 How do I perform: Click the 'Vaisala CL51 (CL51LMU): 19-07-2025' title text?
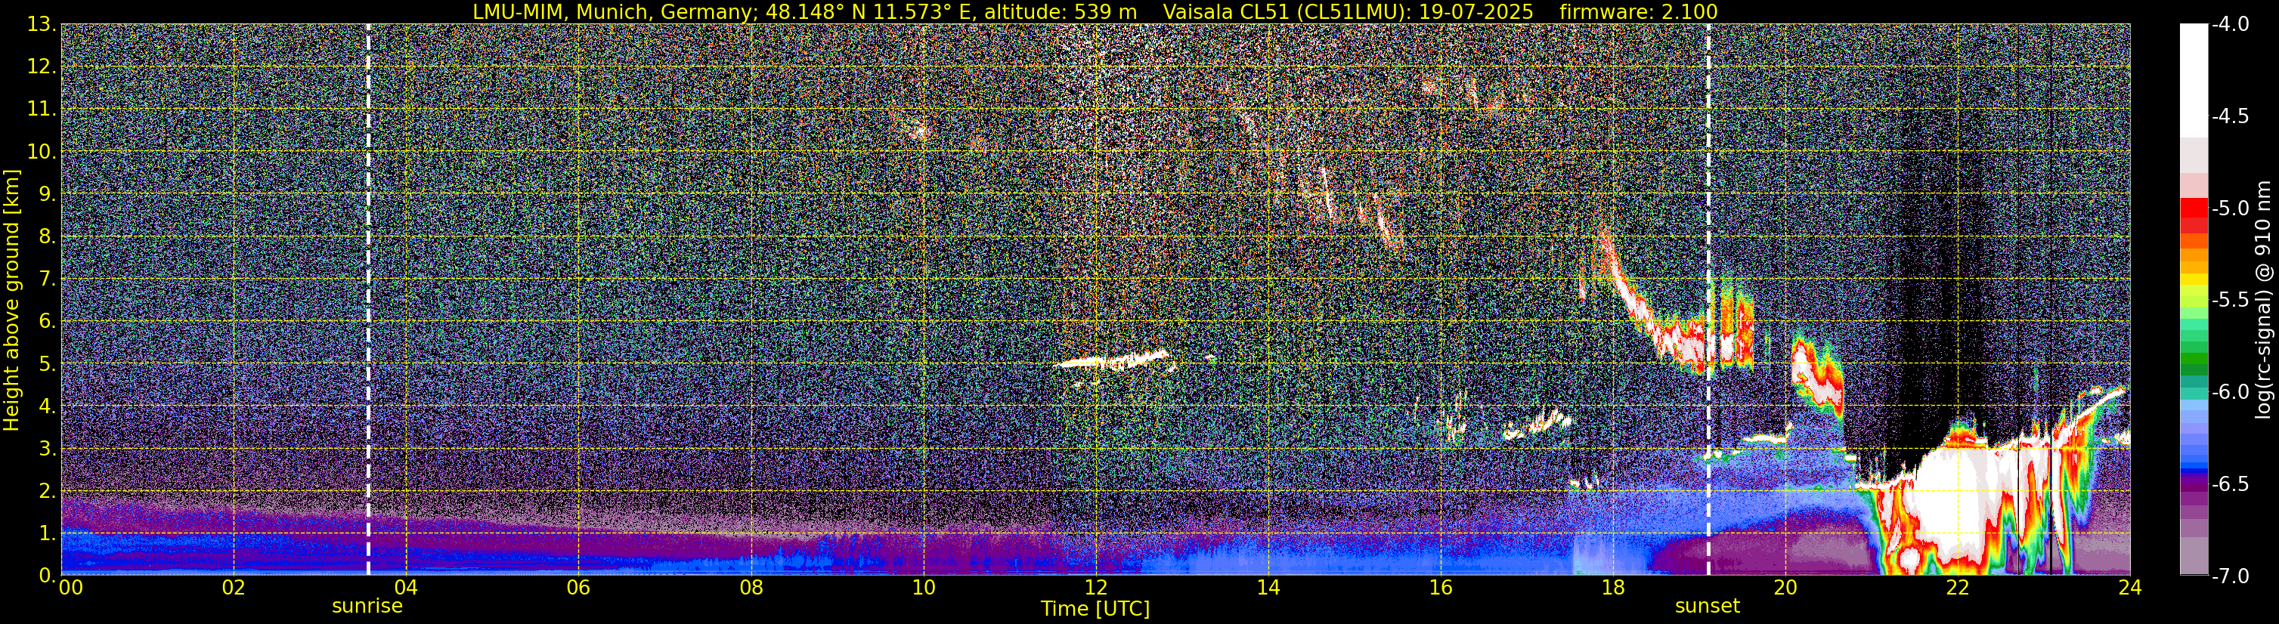[1349, 11]
